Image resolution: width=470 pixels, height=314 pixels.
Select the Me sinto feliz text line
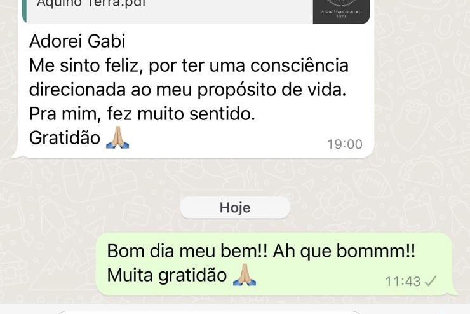click(x=189, y=65)
